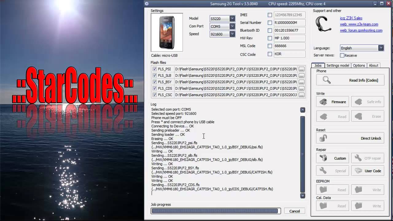Cancel the current job
The height and width of the screenshot is (221, 393).
point(294,211)
